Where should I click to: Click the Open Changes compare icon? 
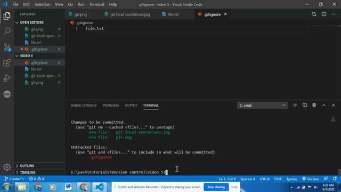(x=314, y=14)
